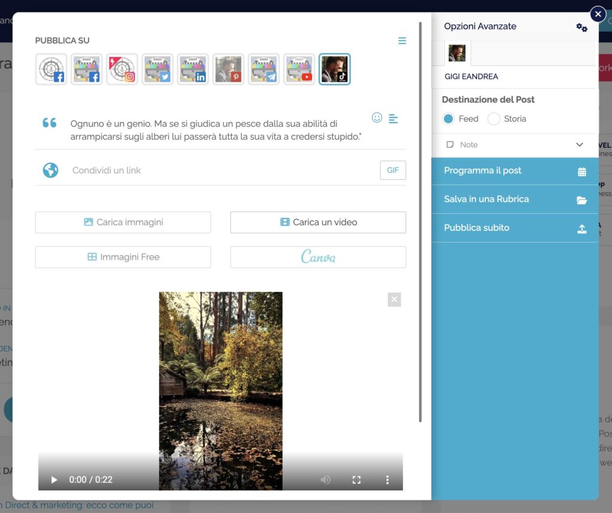Image resolution: width=612 pixels, height=513 pixels.
Task: Toggle the Instagram profile selection
Action: [122, 69]
